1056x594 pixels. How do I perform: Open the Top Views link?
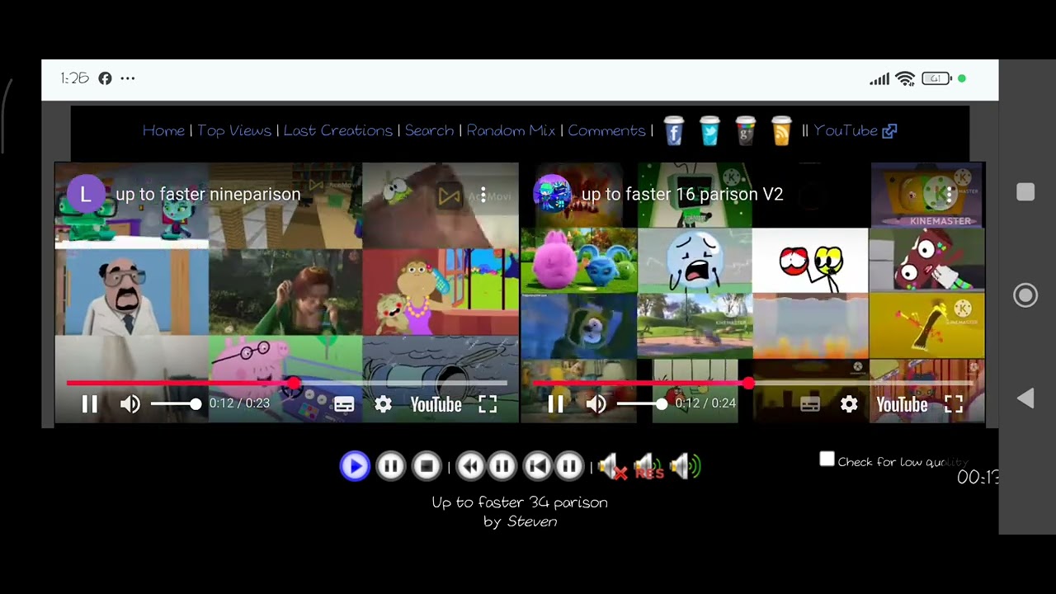pyautogui.click(x=234, y=130)
